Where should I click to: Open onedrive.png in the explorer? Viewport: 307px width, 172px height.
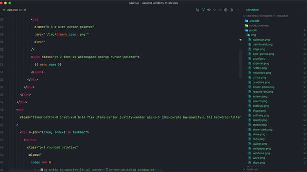(x=261, y=82)
